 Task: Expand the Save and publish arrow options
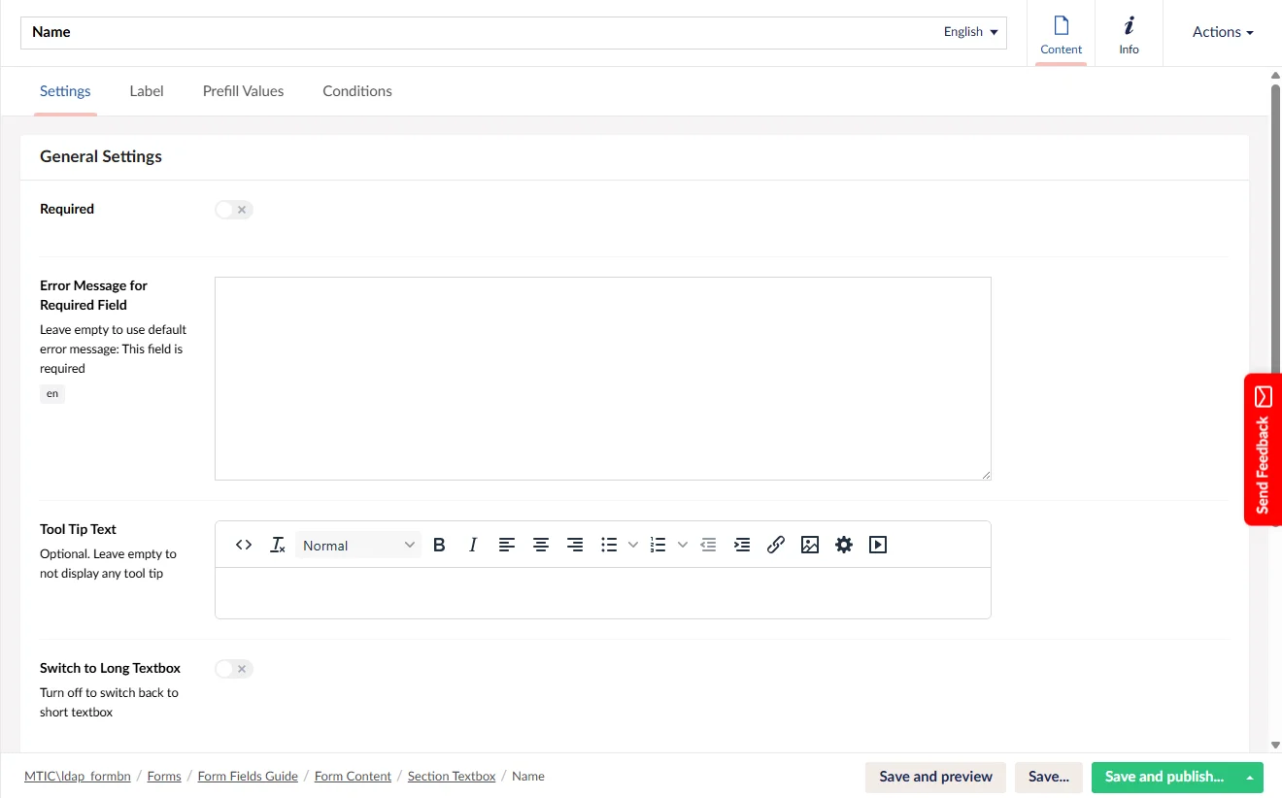tap(1250, 777)
